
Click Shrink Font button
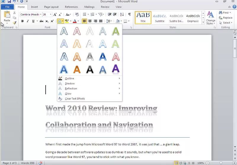[x=60, y=14]
